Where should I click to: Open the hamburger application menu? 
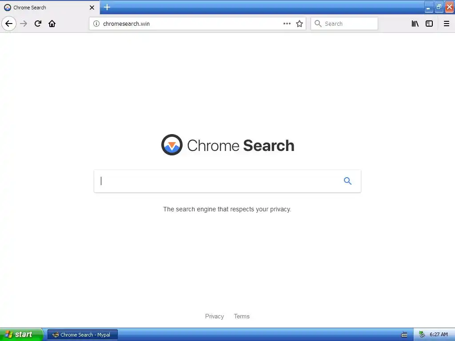click(x=447, y=24)
